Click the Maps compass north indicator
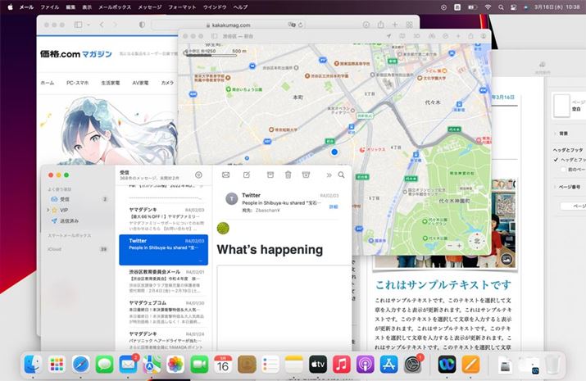The image size is (586, 381). 478,243
